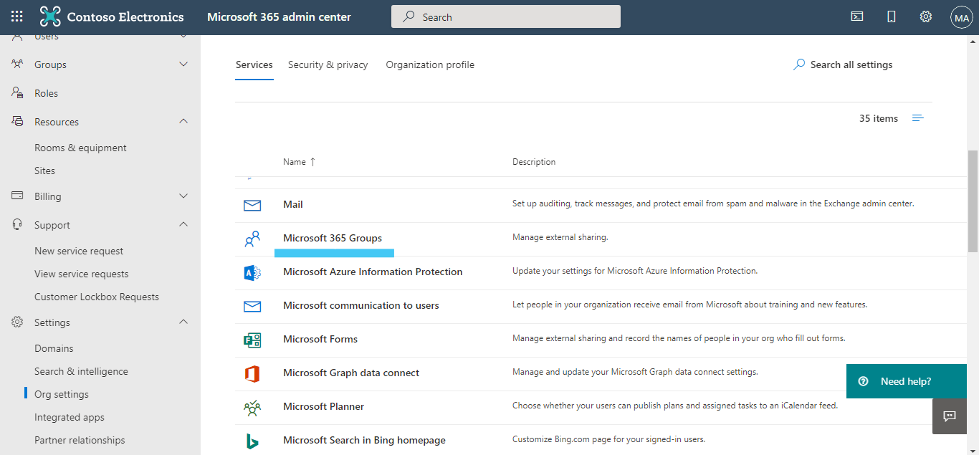Switch to Security & privacy tab
Viewport: 979px width, 455px height.
coord(328,64)
